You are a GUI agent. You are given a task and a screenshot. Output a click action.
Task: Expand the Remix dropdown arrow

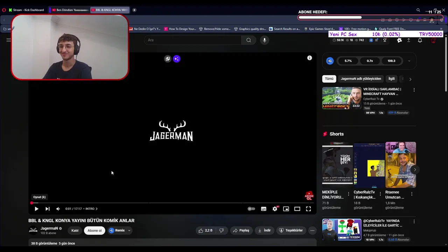129,230
